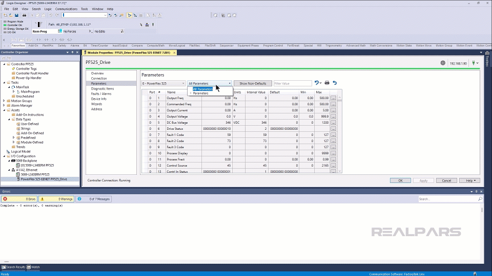
Task: Open the tag search combo box dropdown
Action: 105,15
